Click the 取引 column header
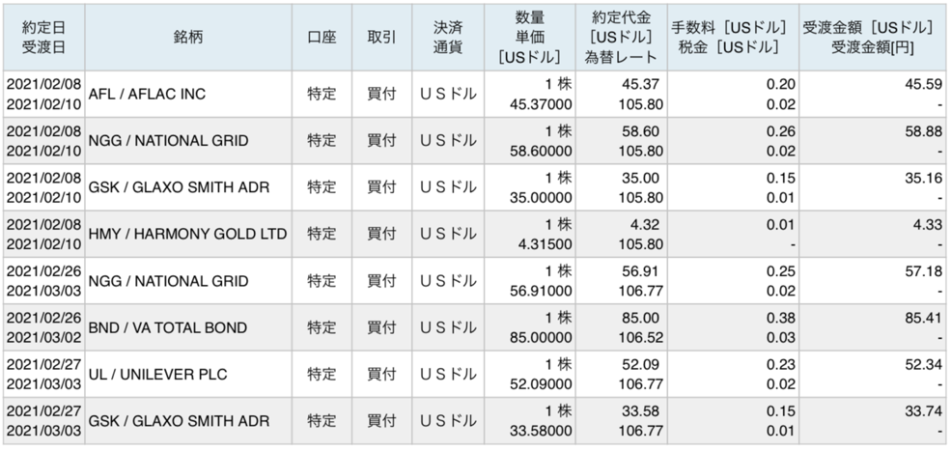 pos(381,38)
